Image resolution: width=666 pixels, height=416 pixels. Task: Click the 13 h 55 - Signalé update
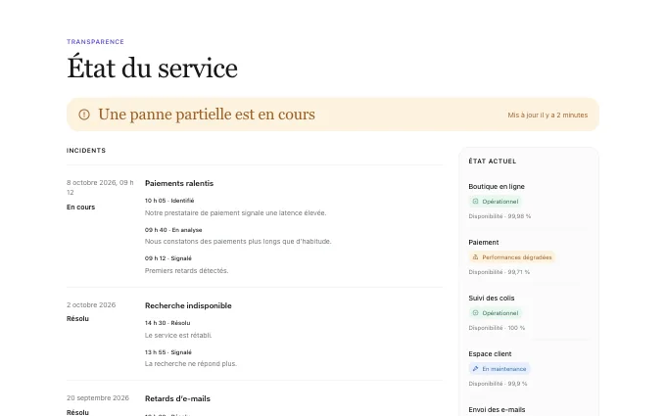click(x=168, y=352)
